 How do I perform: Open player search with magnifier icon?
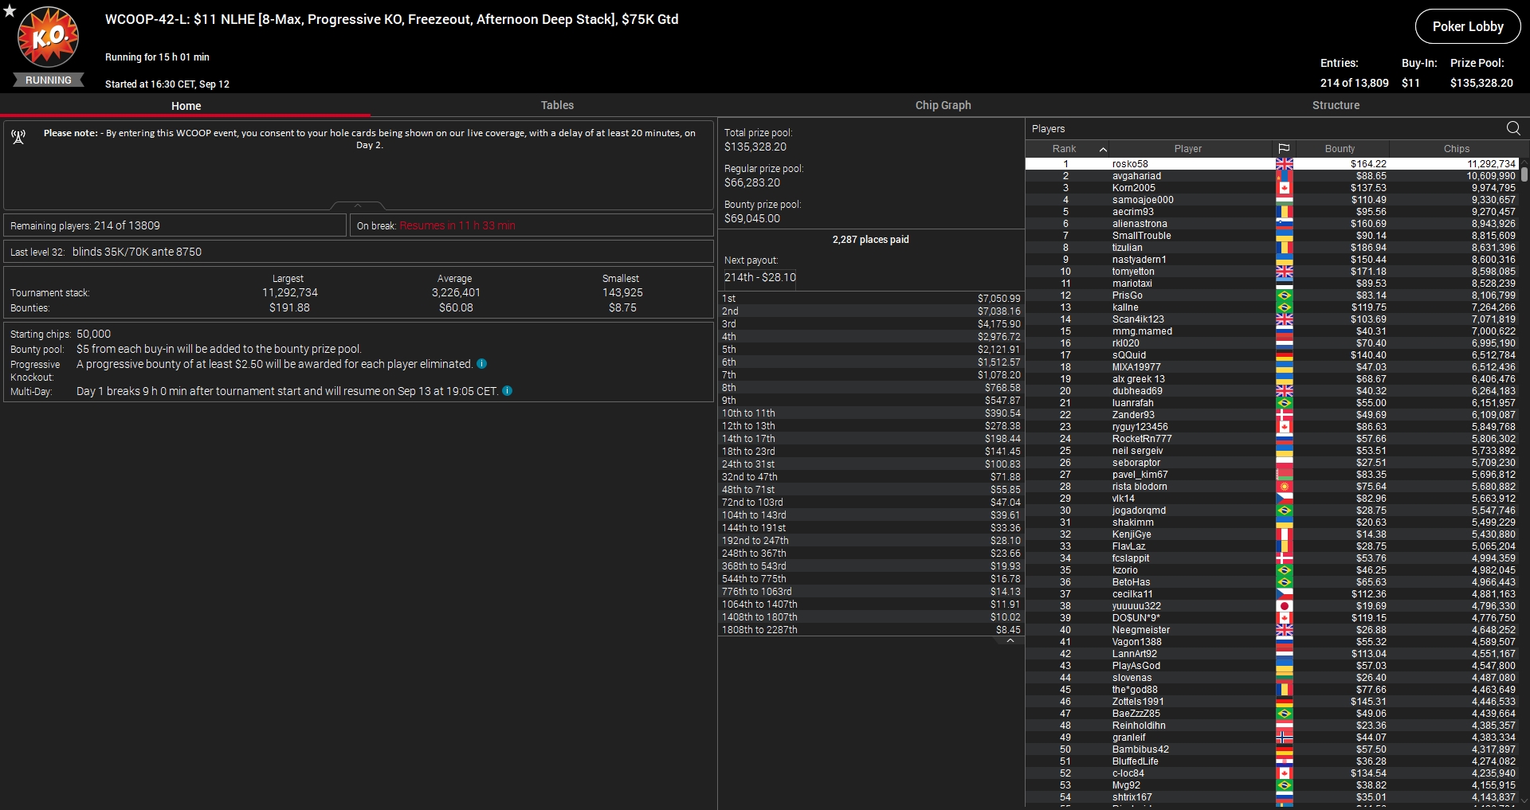coord(1513,128)
